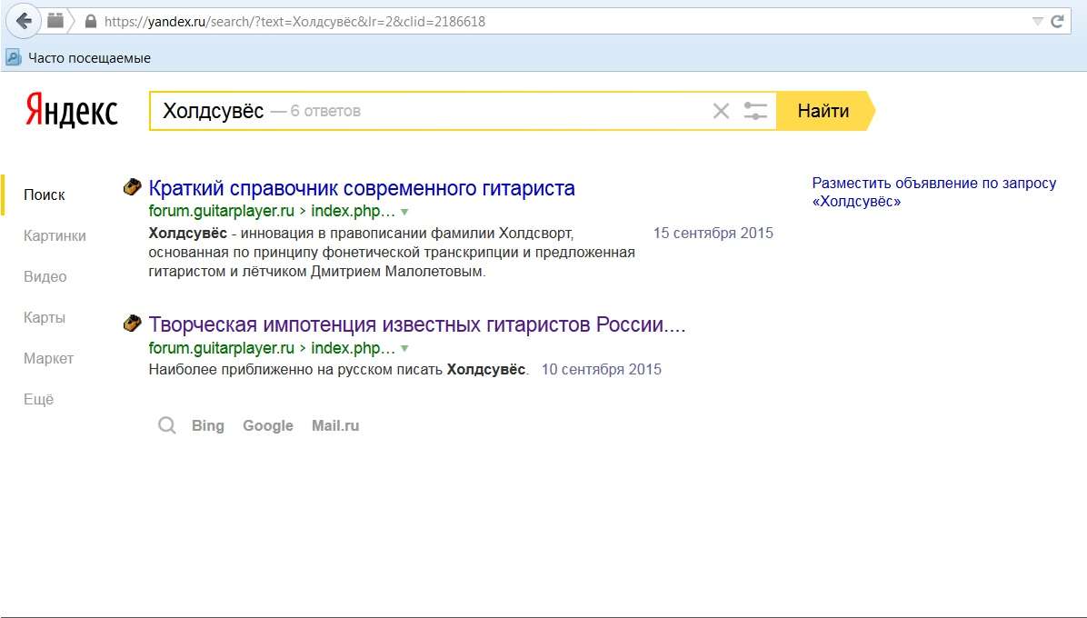Click the magnifier icon beside Bing
This screenshot has width=1087, height=618.
[x=167, y=425]
